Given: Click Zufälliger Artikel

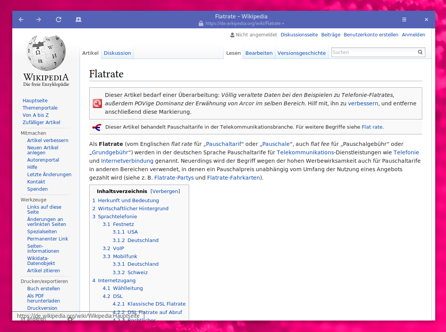Looking at the screenshot, I should (x=41, y=122).
